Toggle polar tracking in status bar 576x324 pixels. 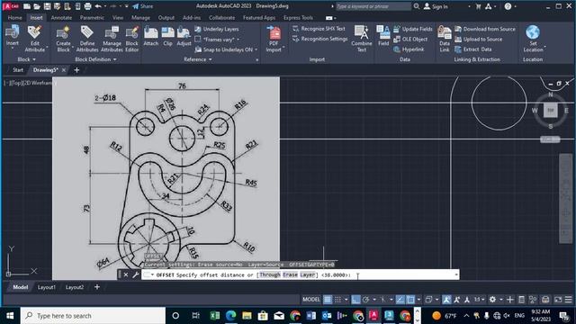click(x=366, y=300)
